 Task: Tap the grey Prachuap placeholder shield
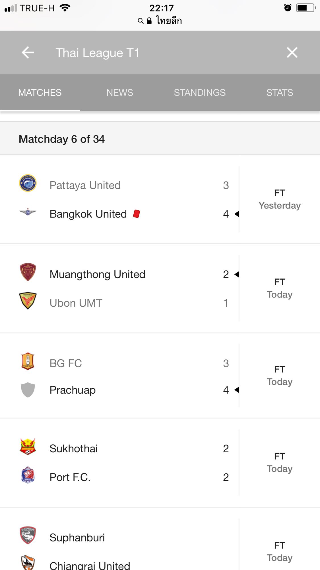[x=28, y=390]
